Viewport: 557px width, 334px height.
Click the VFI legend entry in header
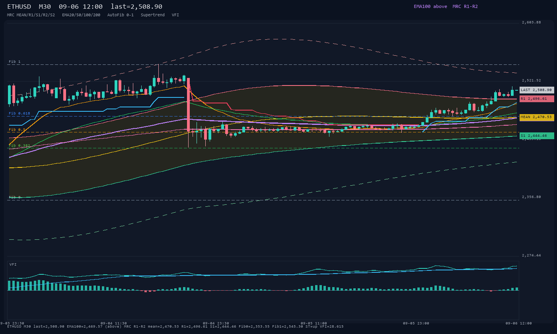(x=175, y=15)
